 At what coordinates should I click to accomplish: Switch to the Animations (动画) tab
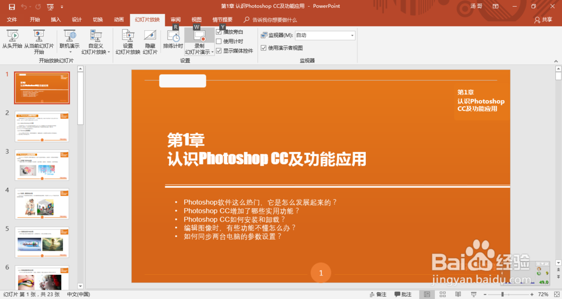tap(119, 20)
